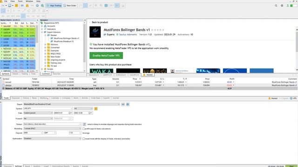Image resolution: width=298 pixels, height=167 pixels.
Task: Switch to the Market chart tab
Action: pos(148,75)
